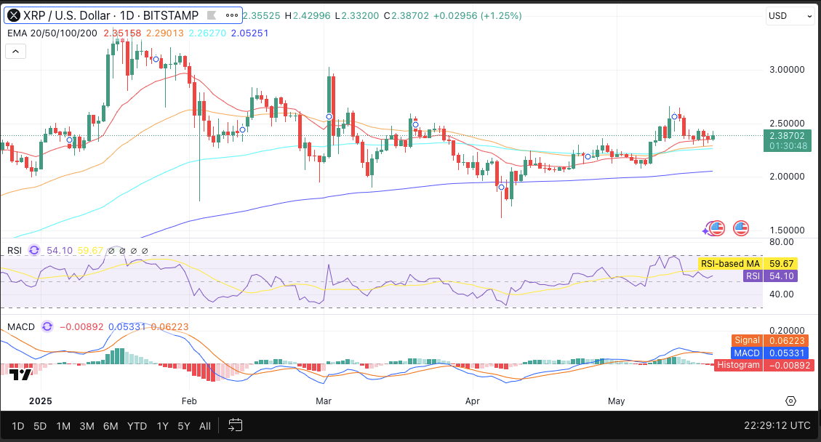This screenshot has height=442, width=821.
Task: Click the change value +0.02956 (+1.25%)
Action: pyautogui.click(x=477, y=16)
